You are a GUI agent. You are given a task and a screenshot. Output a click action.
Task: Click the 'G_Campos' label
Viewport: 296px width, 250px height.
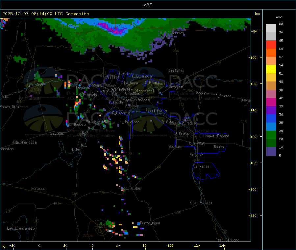224,96
